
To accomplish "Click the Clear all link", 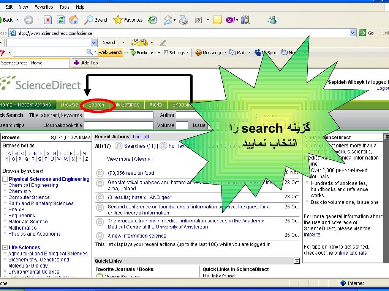I will point(143,159).
